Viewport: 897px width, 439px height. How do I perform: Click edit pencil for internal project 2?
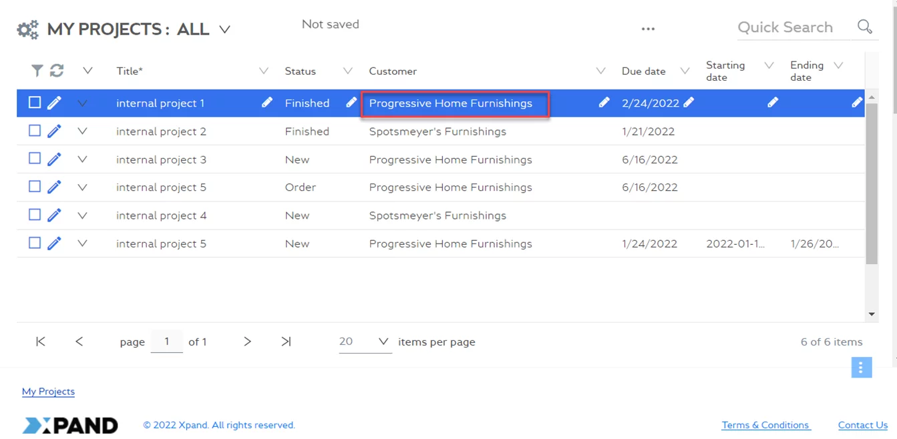pos(54,131)
